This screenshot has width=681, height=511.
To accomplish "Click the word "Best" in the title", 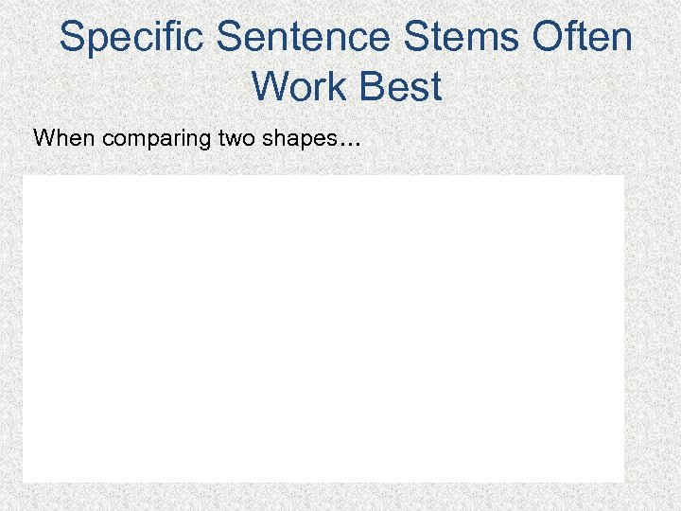I will tap(407, 86).
